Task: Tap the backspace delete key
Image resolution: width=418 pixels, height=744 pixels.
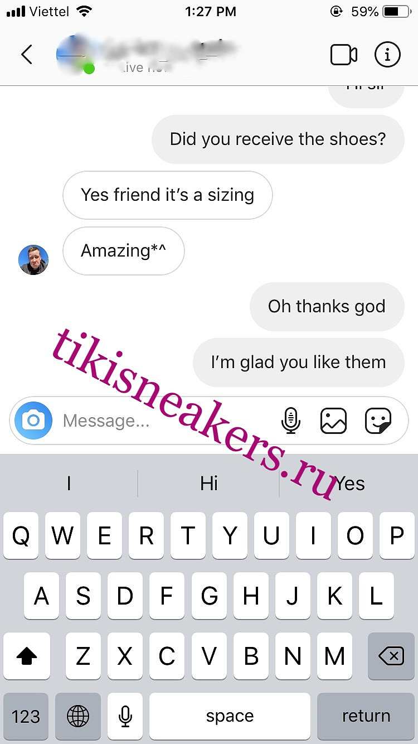Action: point(391,656)
